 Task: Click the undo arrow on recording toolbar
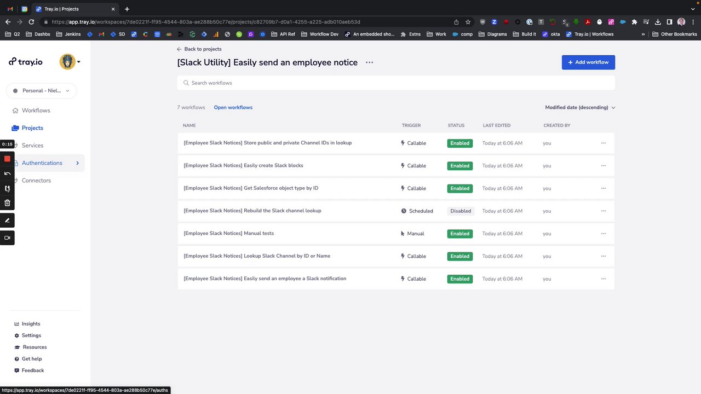(x=7, y=173)
